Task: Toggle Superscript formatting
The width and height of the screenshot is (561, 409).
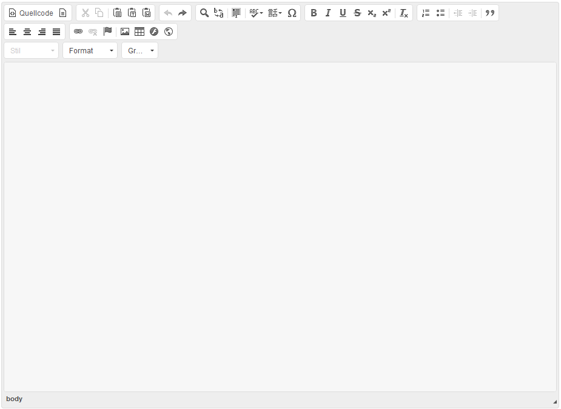Action: pos(386,13)
